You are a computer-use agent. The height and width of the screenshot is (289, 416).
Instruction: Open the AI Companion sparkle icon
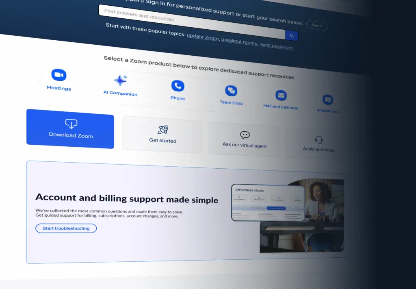click(120, 80)
